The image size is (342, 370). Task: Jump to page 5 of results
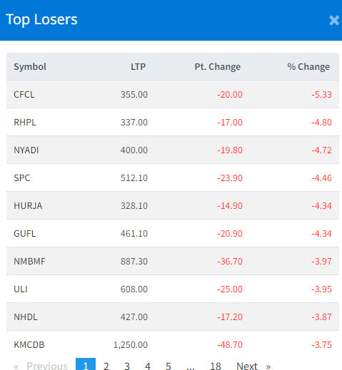(169, 366)
